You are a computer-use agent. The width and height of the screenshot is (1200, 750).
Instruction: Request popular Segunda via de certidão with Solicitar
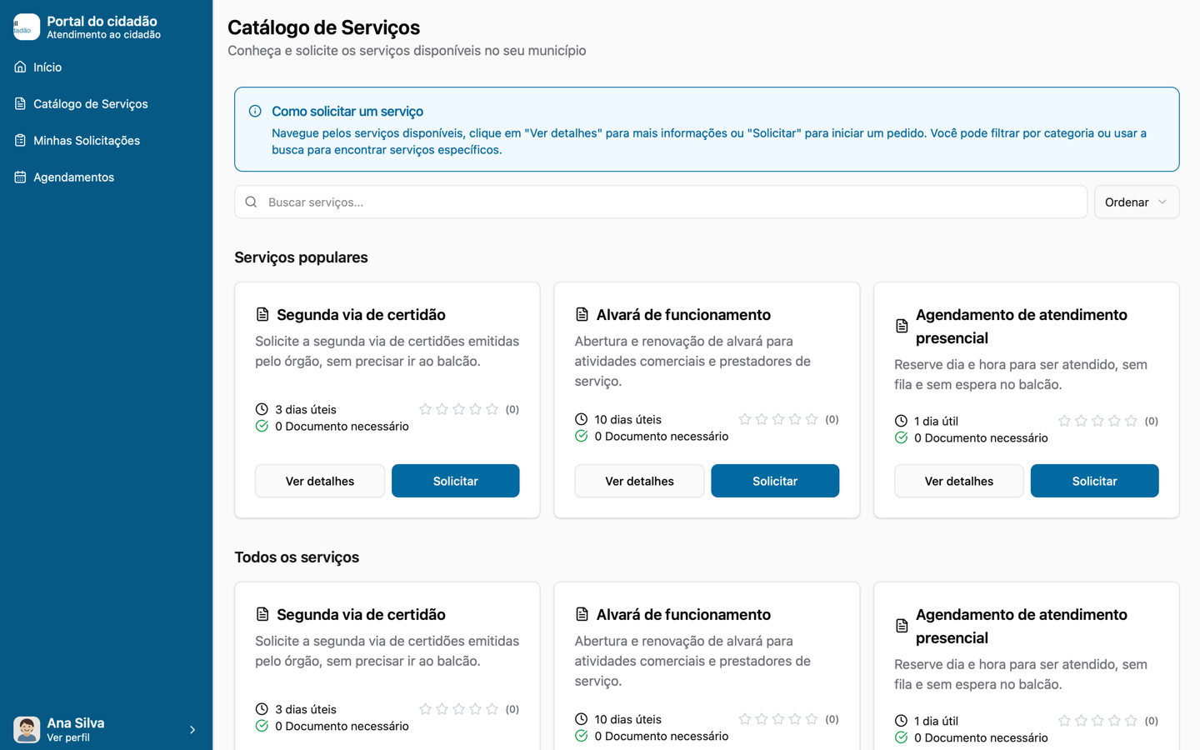pyautogui.click(x=456, y=481)
